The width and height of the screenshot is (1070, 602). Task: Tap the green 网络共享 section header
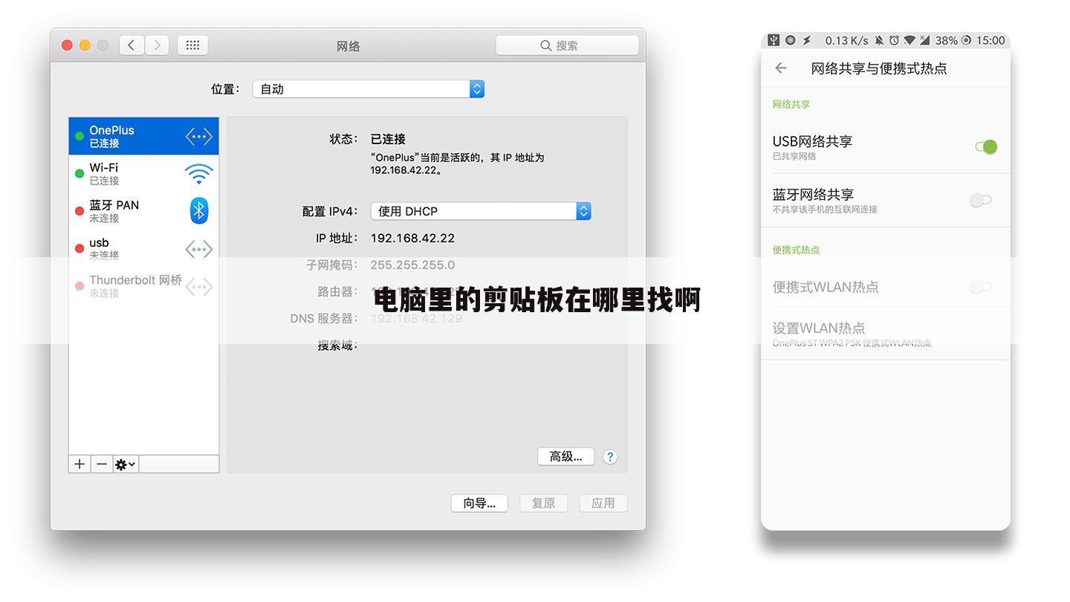click(x=791, y=104)
